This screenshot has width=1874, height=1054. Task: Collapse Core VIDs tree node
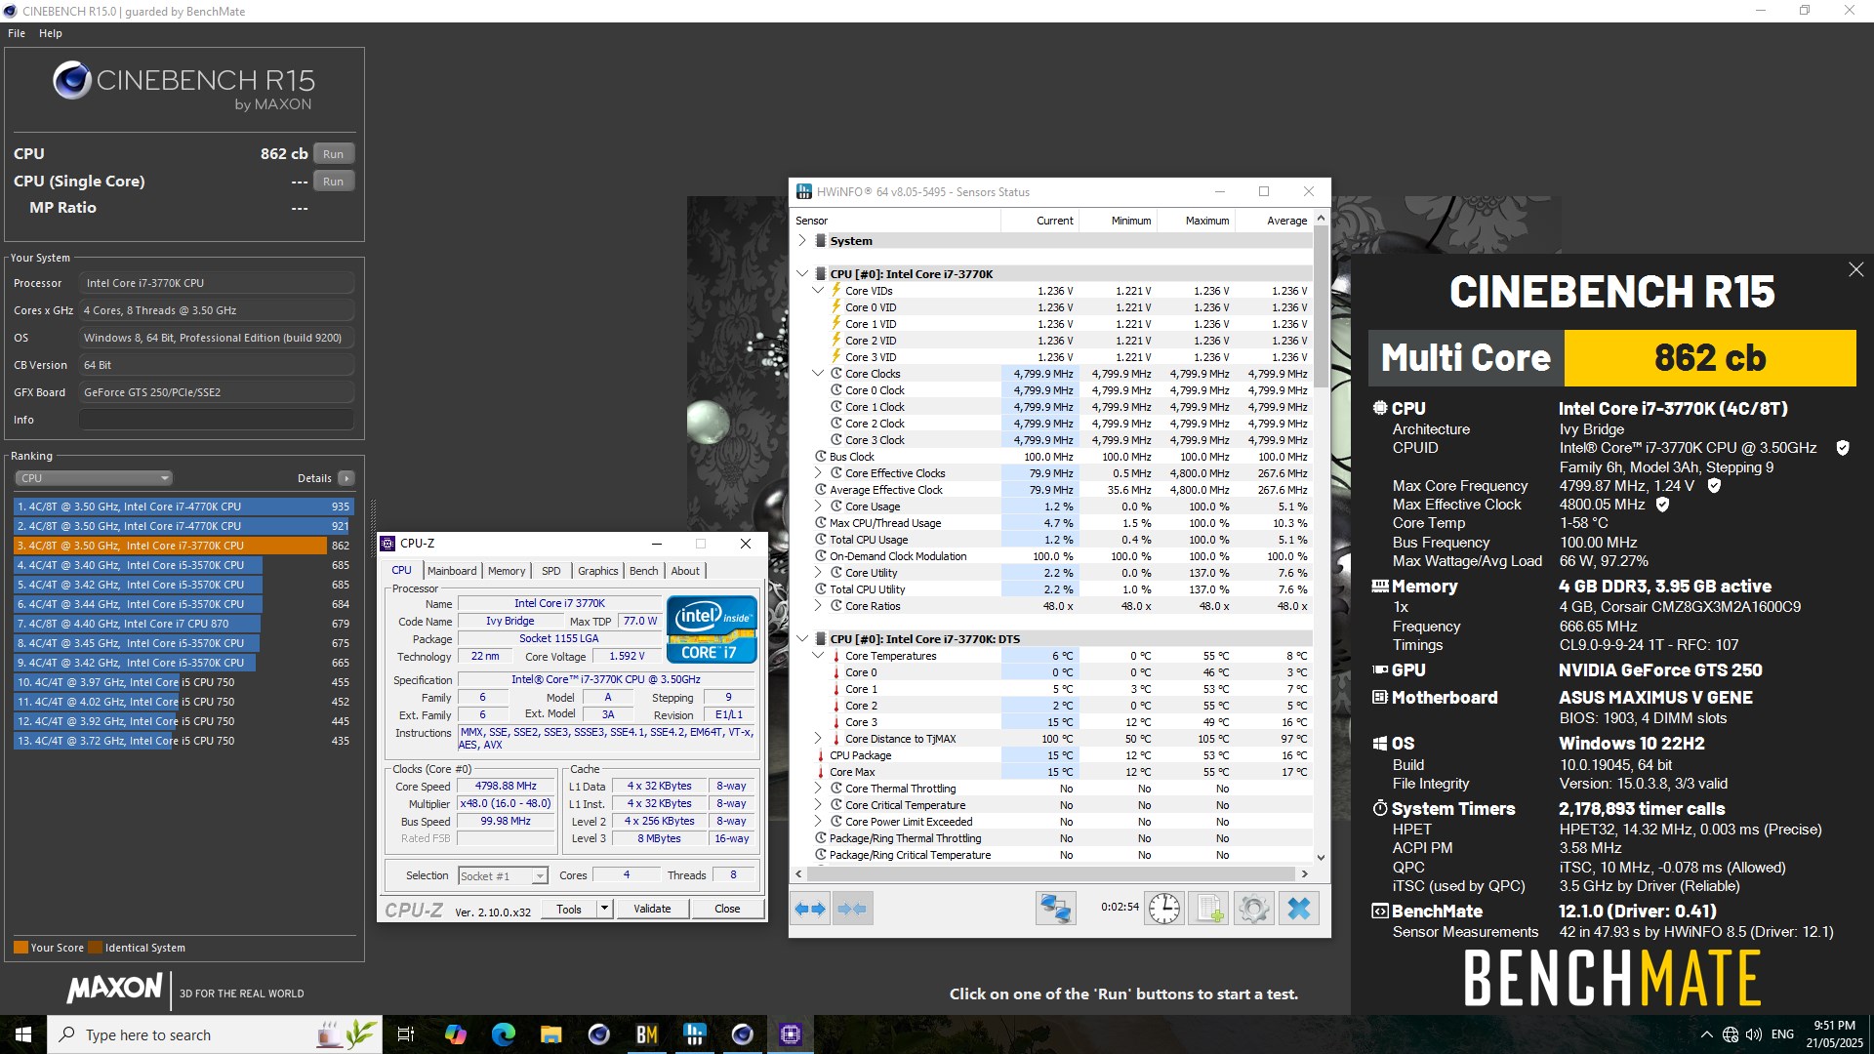click(818, 291)
